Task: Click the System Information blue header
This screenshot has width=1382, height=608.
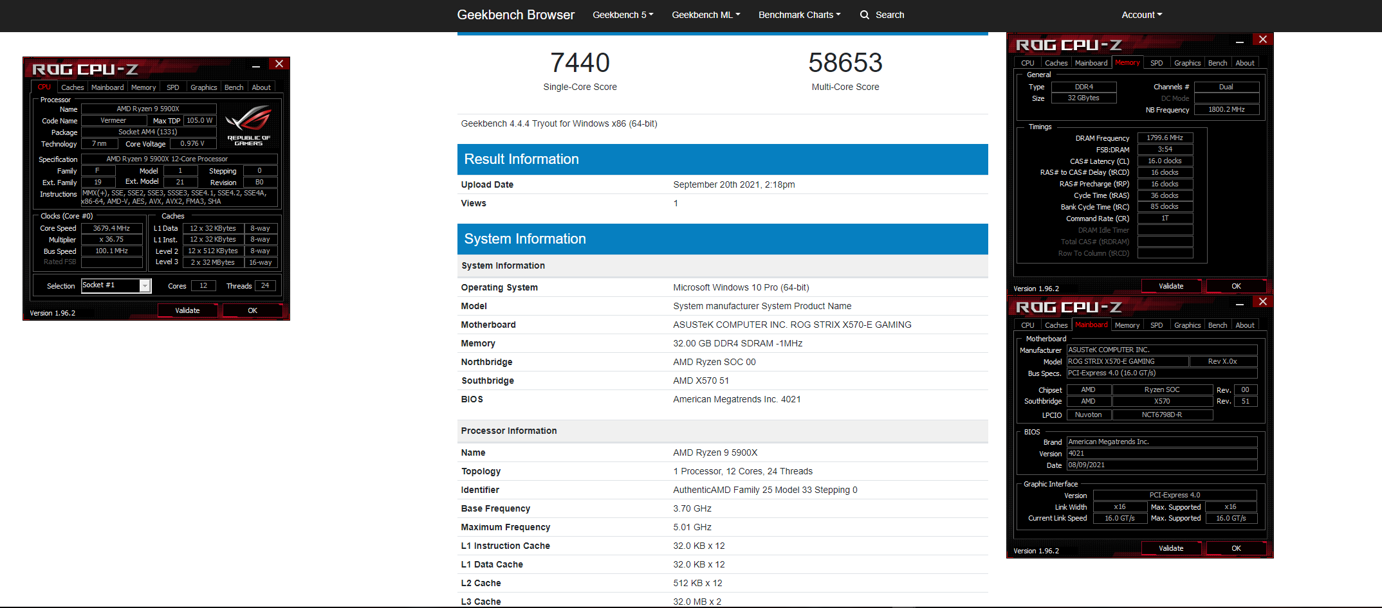Action: (723, 239)
